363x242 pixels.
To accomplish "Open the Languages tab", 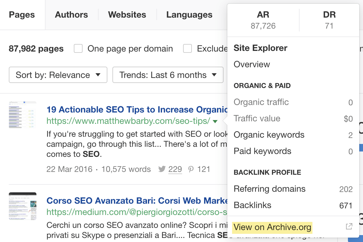I will pyautogui.click(x=189, y=15).
